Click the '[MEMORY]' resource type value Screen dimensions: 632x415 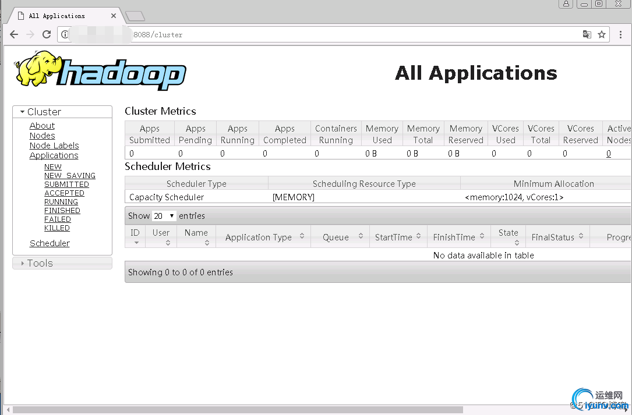point(294,197)
